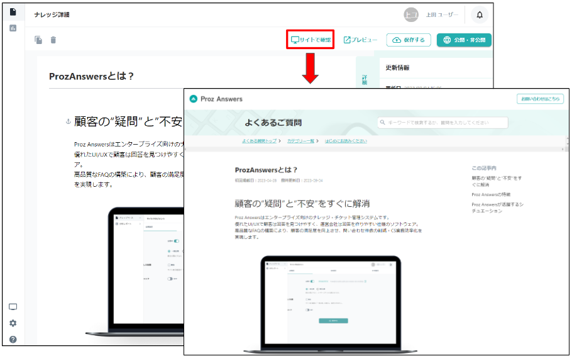Jump to Proz Answersが活躍するシチュエーション link
Viewport: 572px width, 356px height.
(498, 208)
